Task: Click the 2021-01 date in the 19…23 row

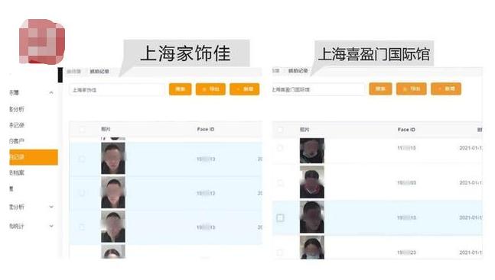Action: (471, 253)
